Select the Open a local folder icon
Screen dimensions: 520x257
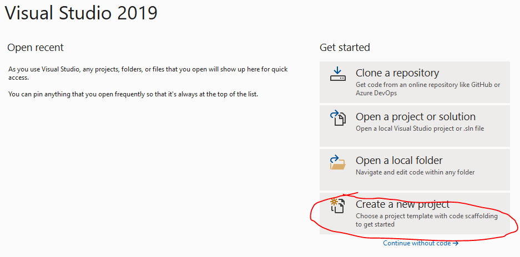(x=337, y=162)
